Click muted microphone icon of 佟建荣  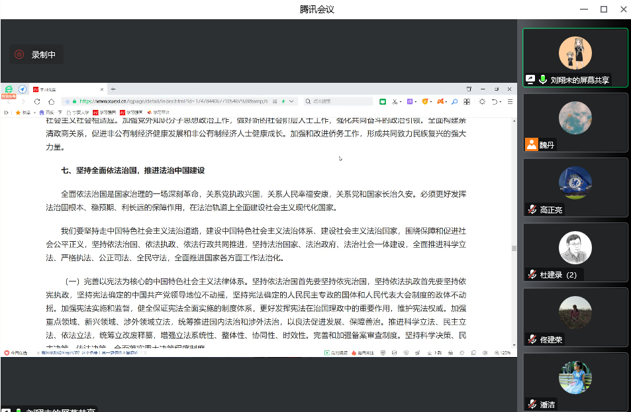click(x=532, y=339)
